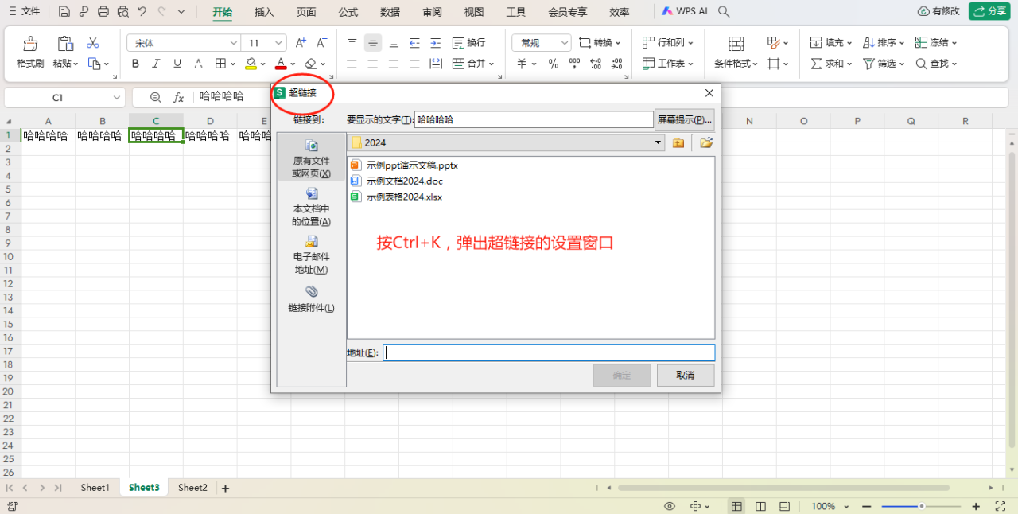This screenshot has width=1018, height=514.
Task: Increase font size with A+ icon
Action: click(301, 43)
